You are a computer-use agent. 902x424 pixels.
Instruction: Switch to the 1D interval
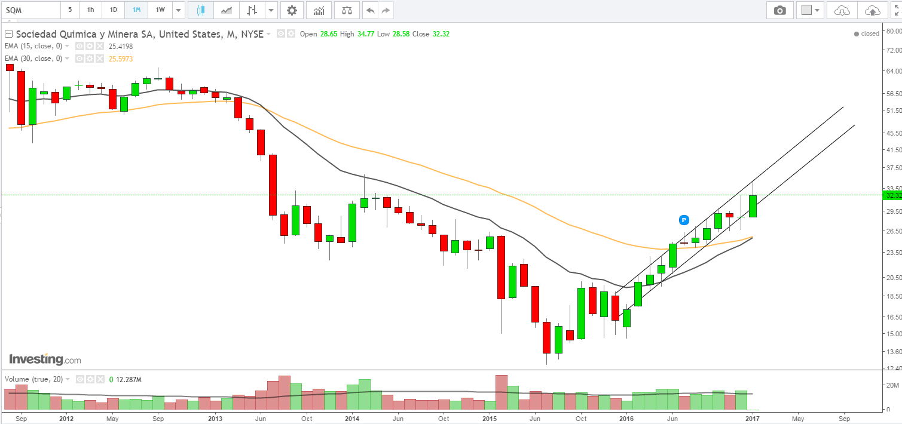(113, 10)
